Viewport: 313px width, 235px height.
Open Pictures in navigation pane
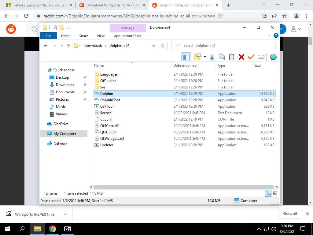pos(62,99)
